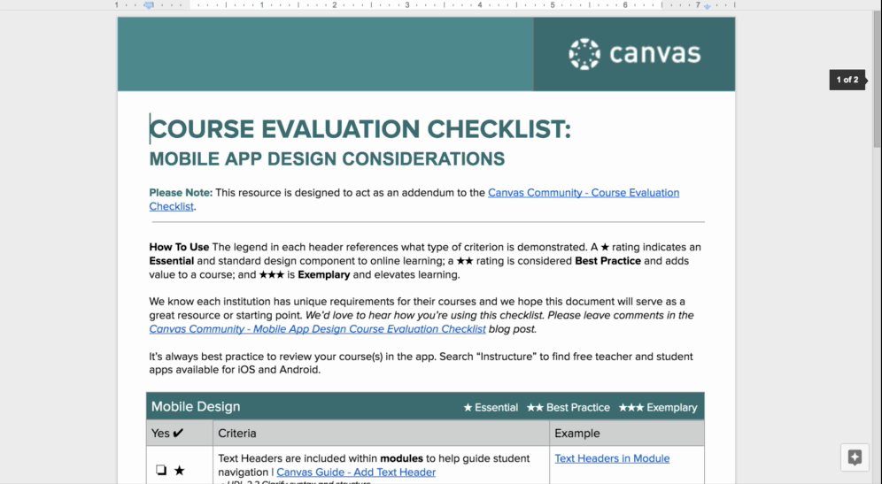882x484 pixels.
Task: Click the Canvas circular logo icon
Action: point(584,54)
